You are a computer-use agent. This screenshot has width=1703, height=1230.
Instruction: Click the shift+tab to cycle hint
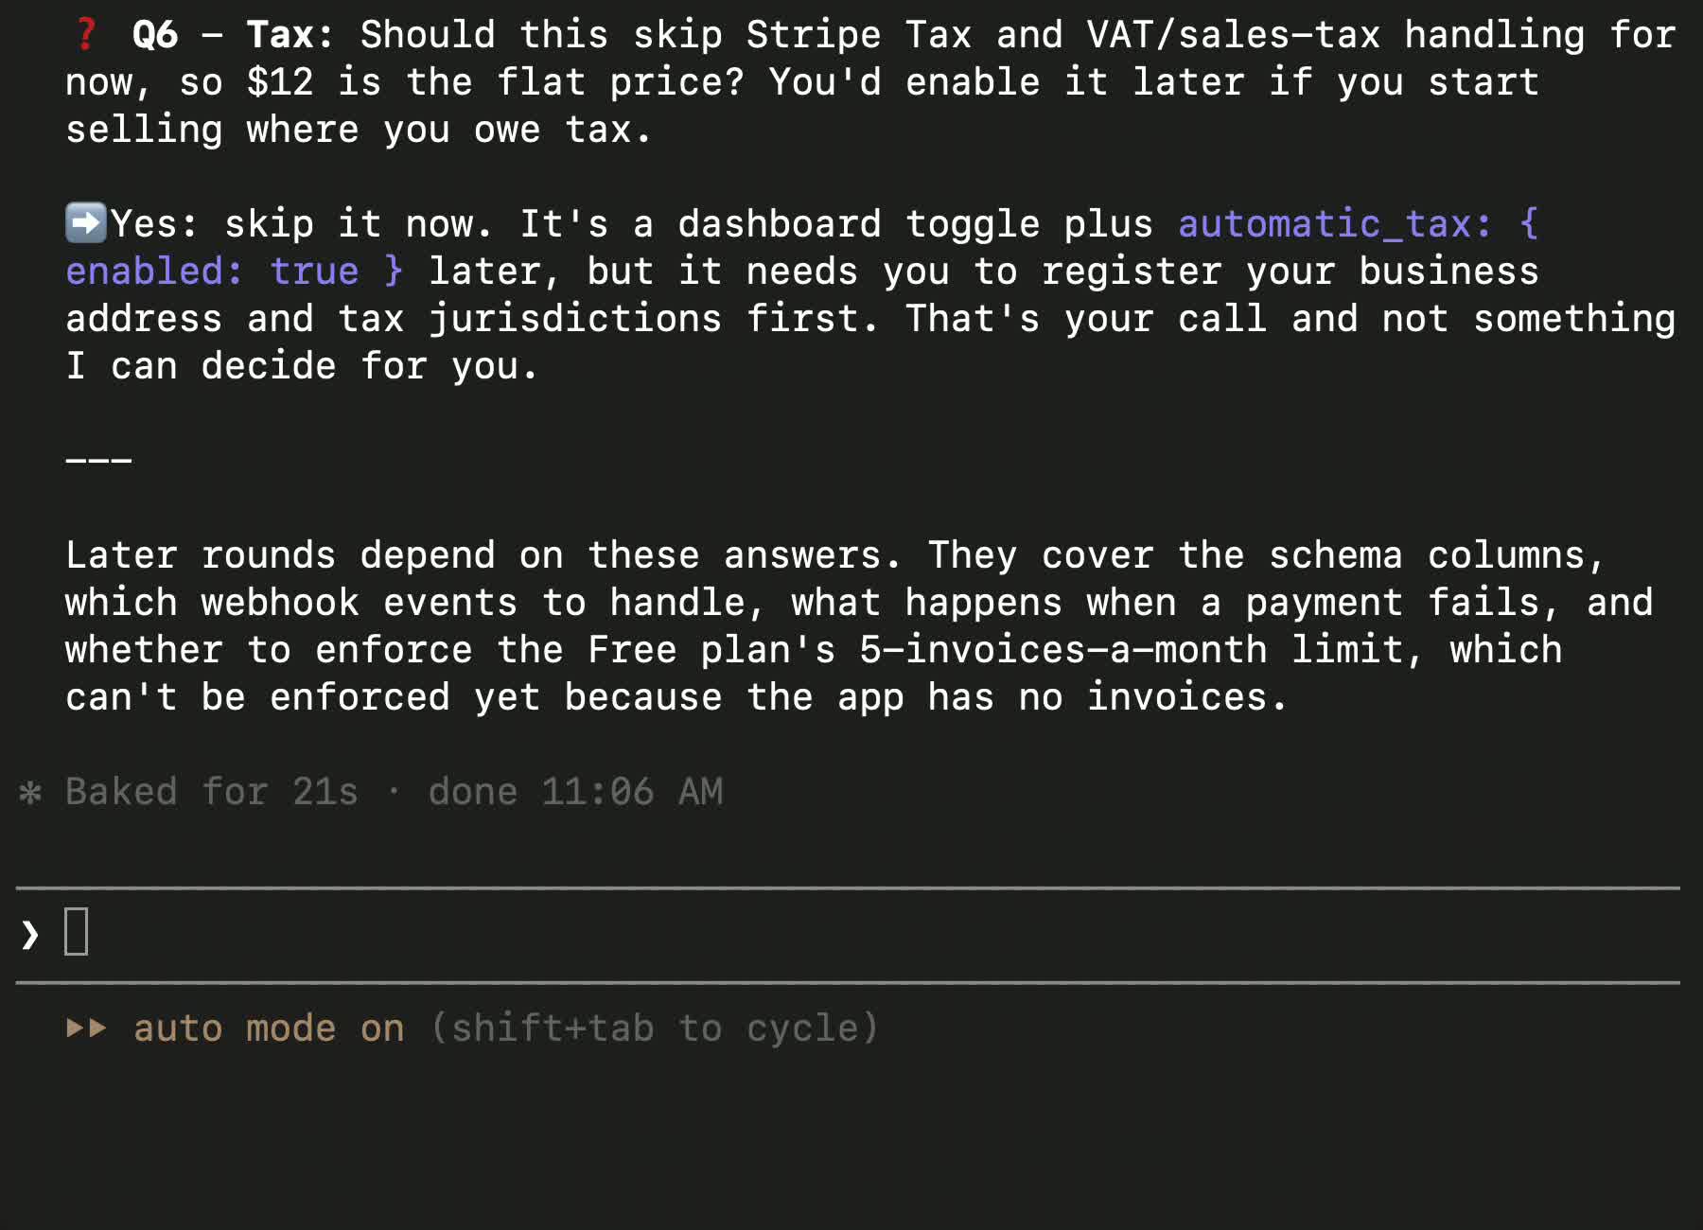point(655,1028)
